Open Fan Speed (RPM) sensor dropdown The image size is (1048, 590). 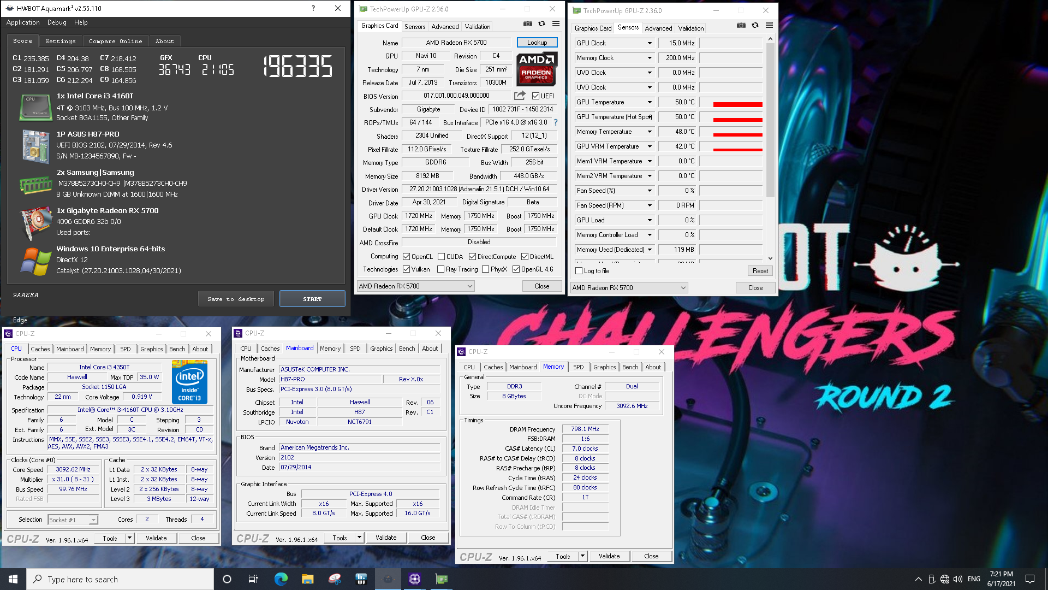(x=650, y=205)
